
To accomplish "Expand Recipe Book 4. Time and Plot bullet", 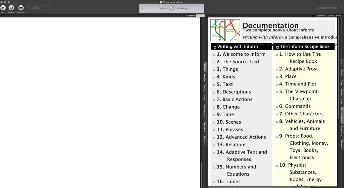I will tap(277, 85).
